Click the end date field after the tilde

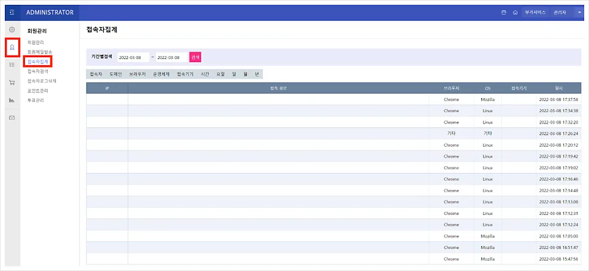172,57
